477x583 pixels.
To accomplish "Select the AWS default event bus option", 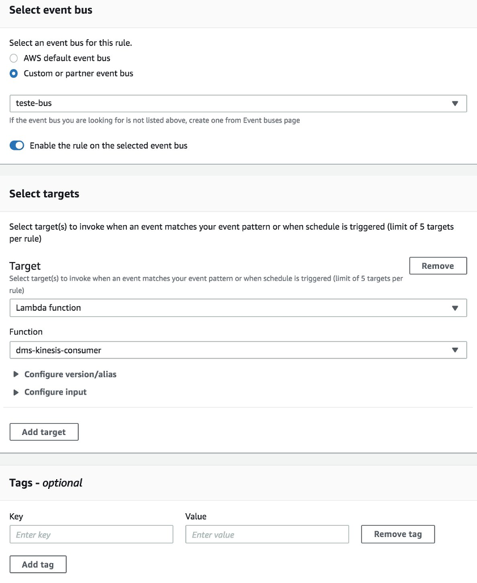I will coord(14,58).
